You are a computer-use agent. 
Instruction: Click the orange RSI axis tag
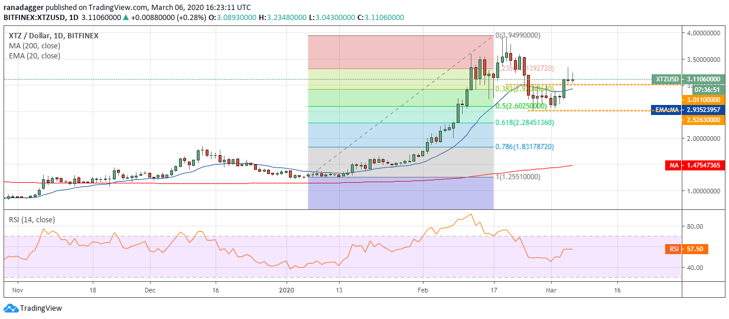(x=674, y=249)
